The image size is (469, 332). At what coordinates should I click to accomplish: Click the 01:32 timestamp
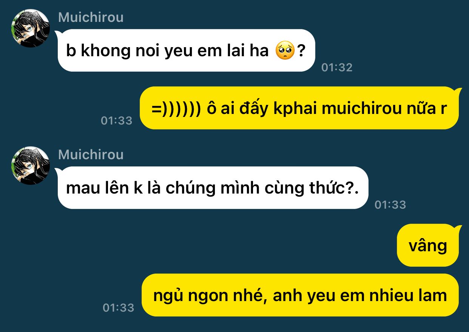(x=337, y=68)
